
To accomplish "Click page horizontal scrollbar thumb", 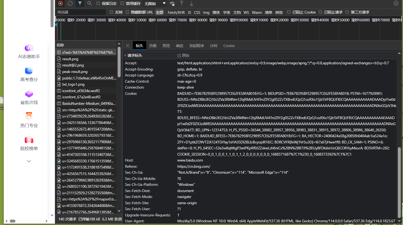I will pyautogui.click(x=12, y=221).
